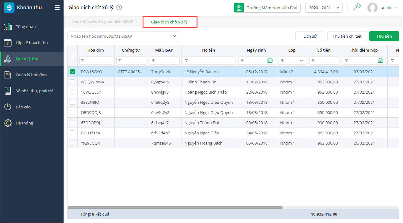This screenshot has height=223, width=403.
Task: Toggle the hamburger sidebar menu
Action: pyautogui.click(x=57, y=7)
